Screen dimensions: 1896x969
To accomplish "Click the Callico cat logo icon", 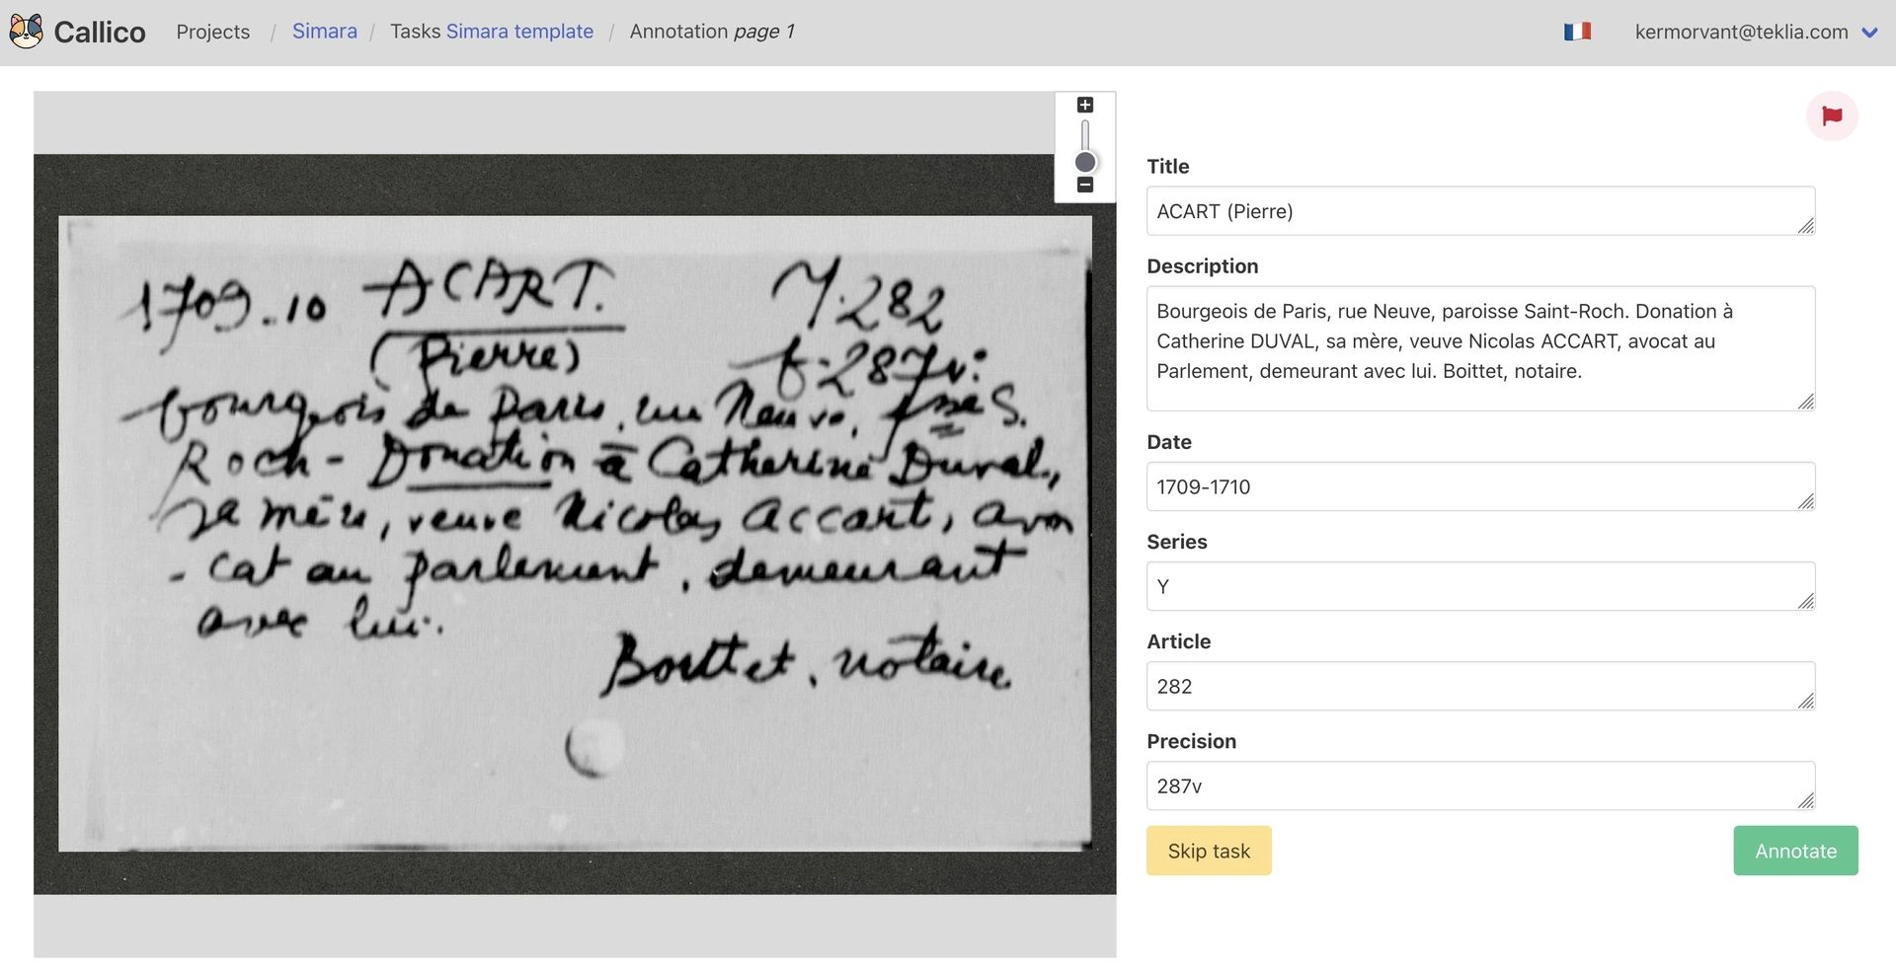I will (x=27, y=32).
